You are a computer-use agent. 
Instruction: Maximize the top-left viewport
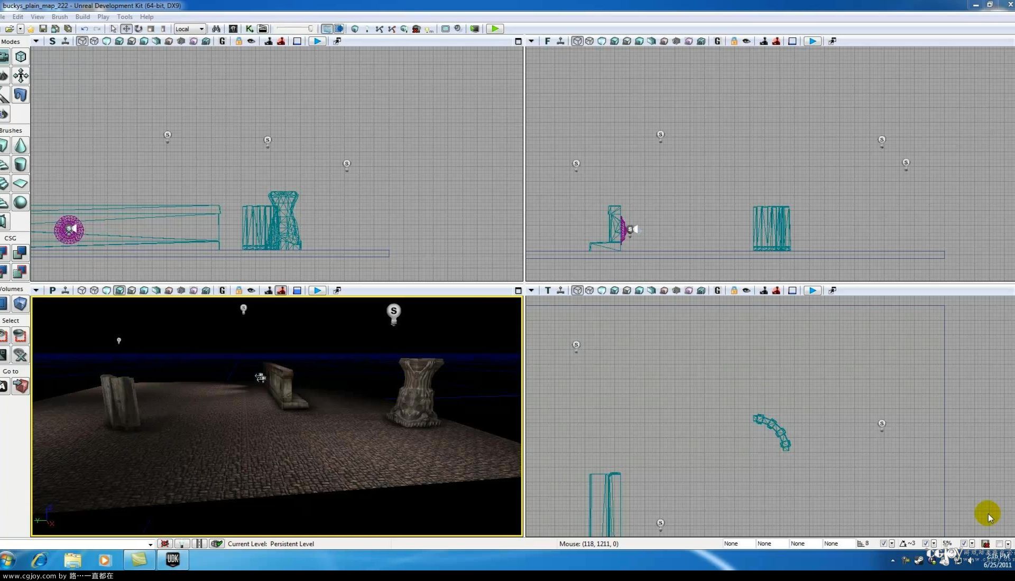point(518,41)
